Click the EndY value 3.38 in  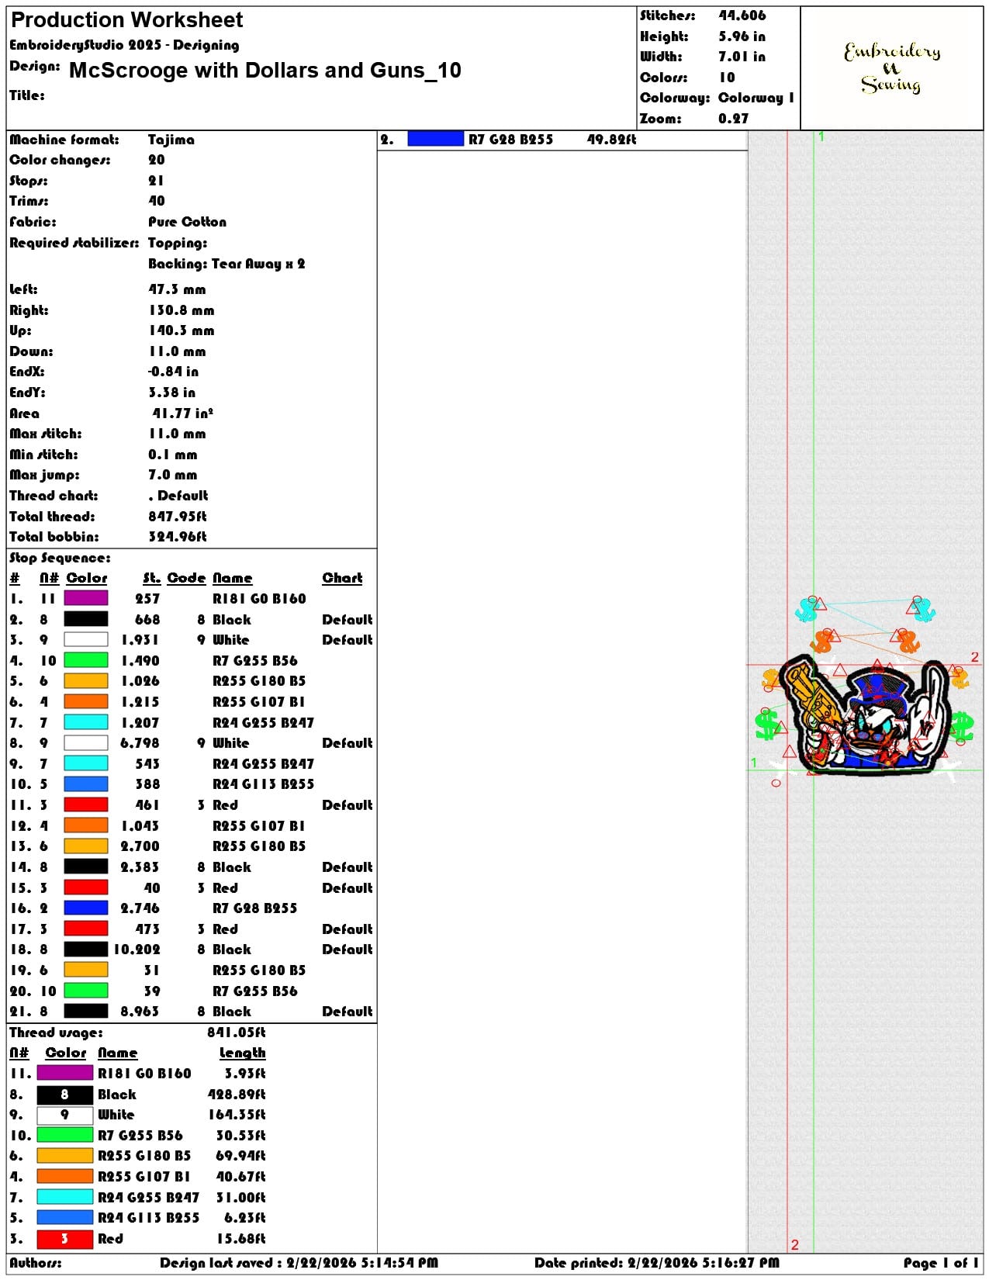[172, 393]
